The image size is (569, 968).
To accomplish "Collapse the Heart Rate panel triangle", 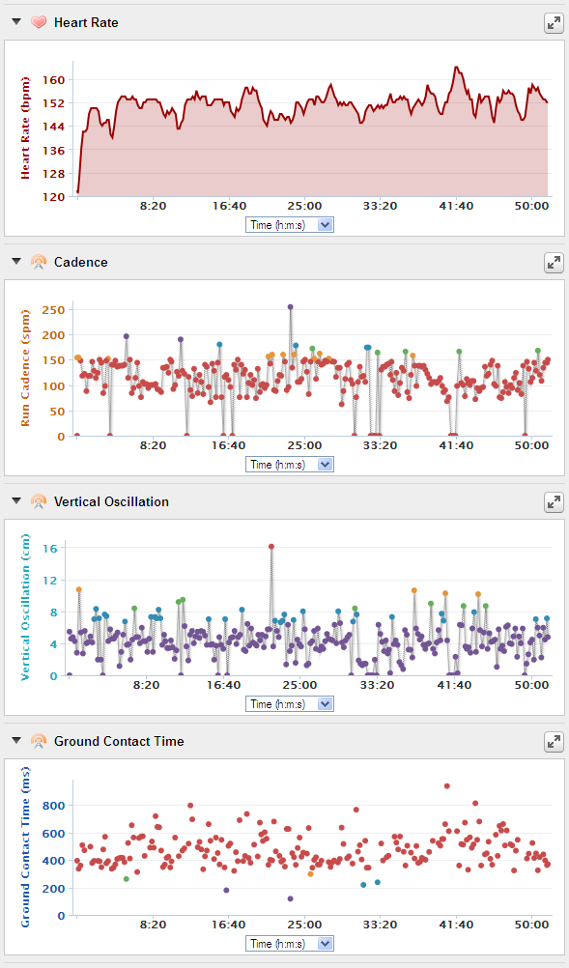I will point(16,21).
